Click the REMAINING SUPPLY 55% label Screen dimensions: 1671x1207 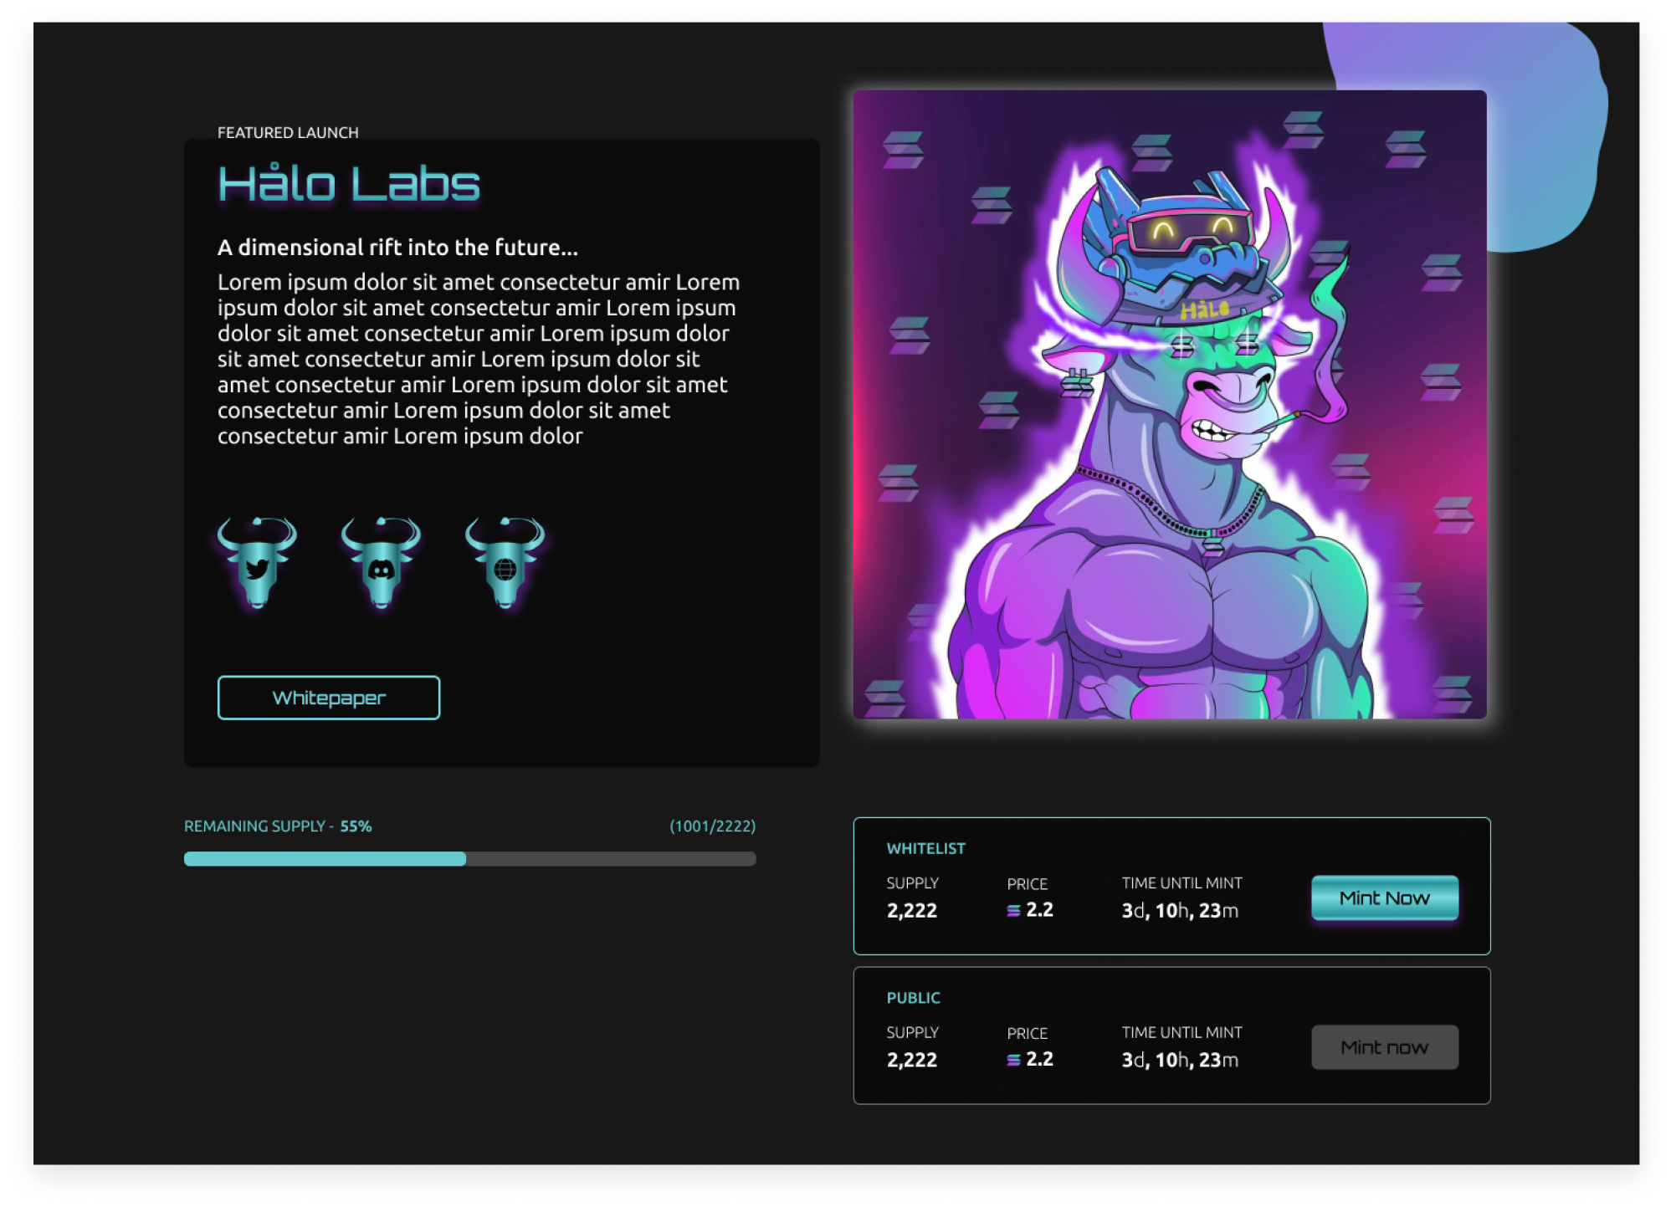coord(278,826)
